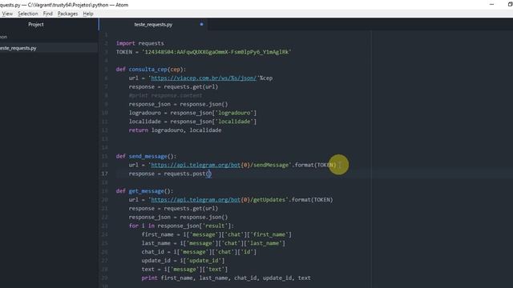
Task: Place cursor in requests.post() parentheses
Action: 208,174
